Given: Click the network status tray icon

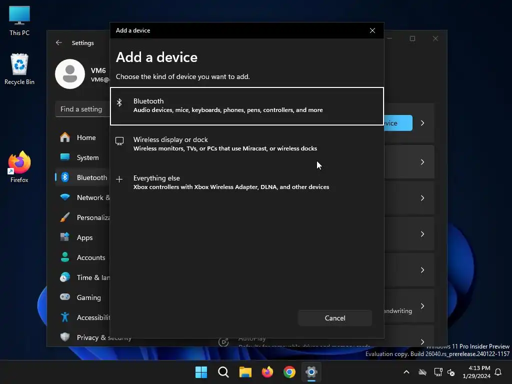Looking at the screenshot, I should 438,372.
